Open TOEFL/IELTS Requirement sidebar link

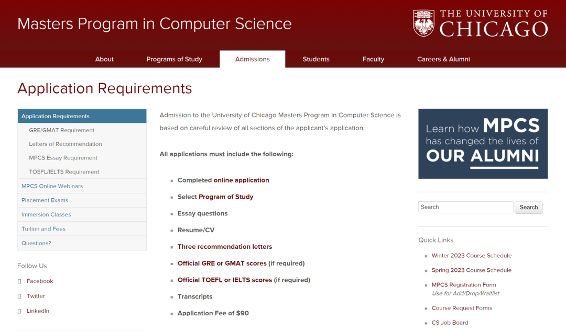tap(64, 172)
